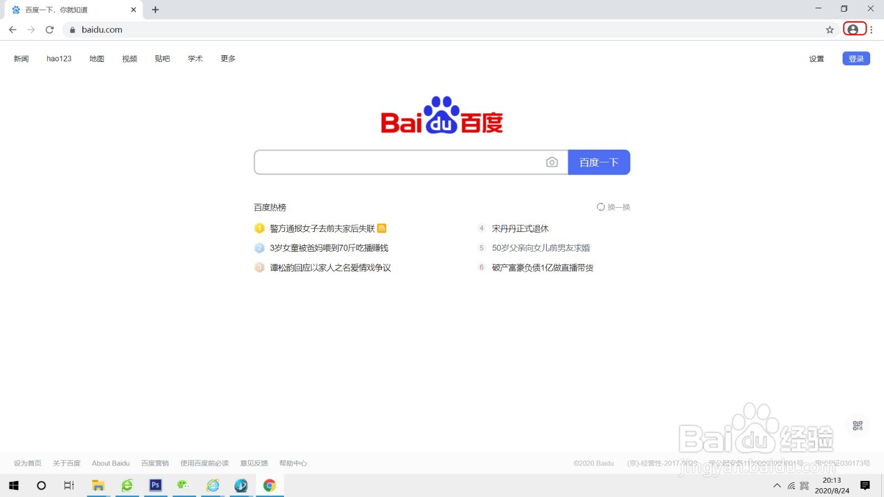This screenshot has height=497, width=884.
Task: Open the QR code icon near bottom right
Action: pyautogui.click(x=856, y=425)
